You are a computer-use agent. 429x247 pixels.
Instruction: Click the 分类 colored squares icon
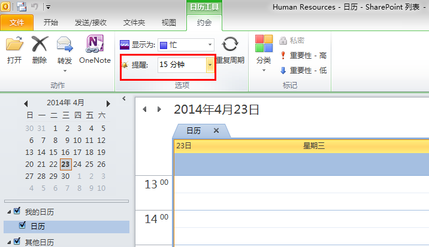tap(264, 44)
